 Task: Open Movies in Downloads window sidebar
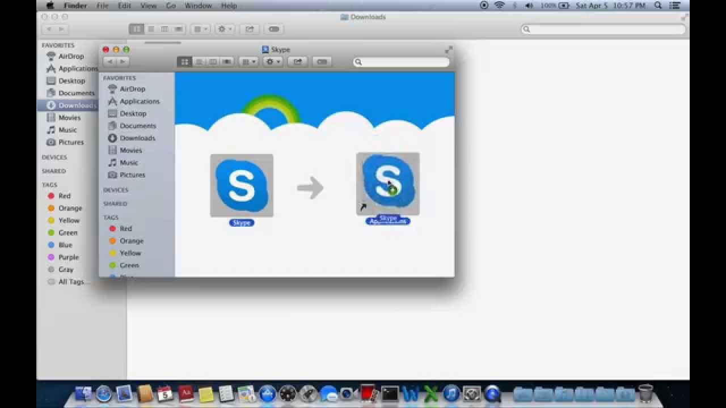pos(64,117)
